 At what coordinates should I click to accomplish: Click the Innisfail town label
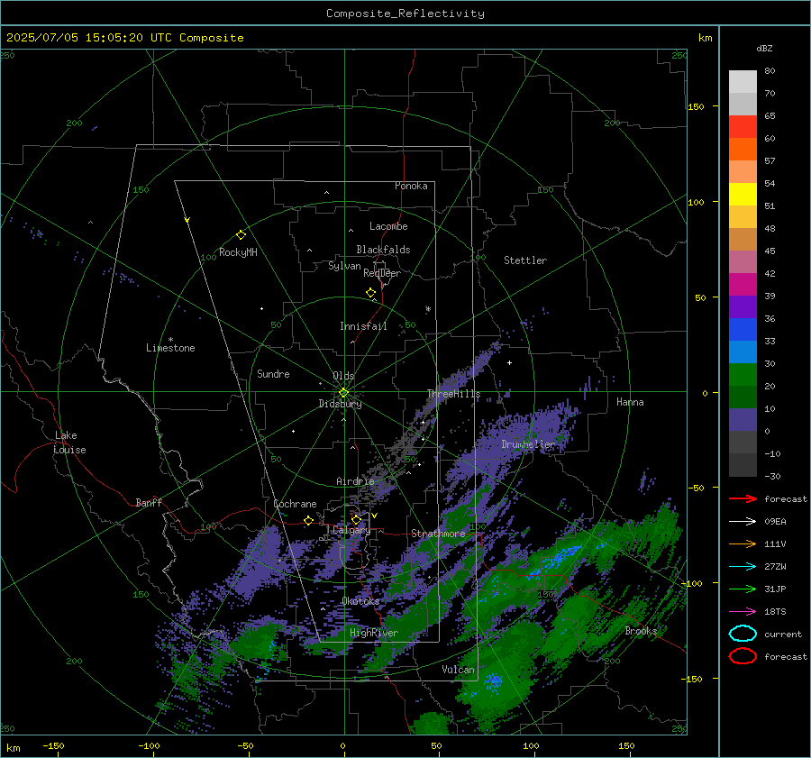(x=363, y=326)
